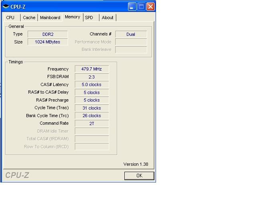
Task: Open the SPD tab
Action: pos(91,18)
